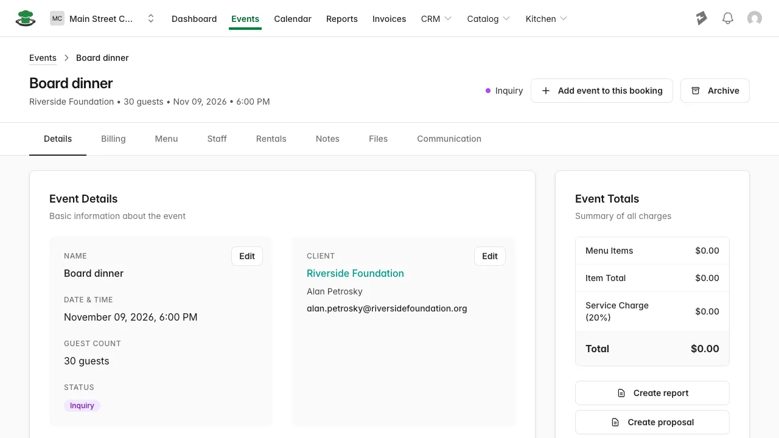Open the Invoices page
This screenshot has height=438, width=779.
[x=389, y=19]
